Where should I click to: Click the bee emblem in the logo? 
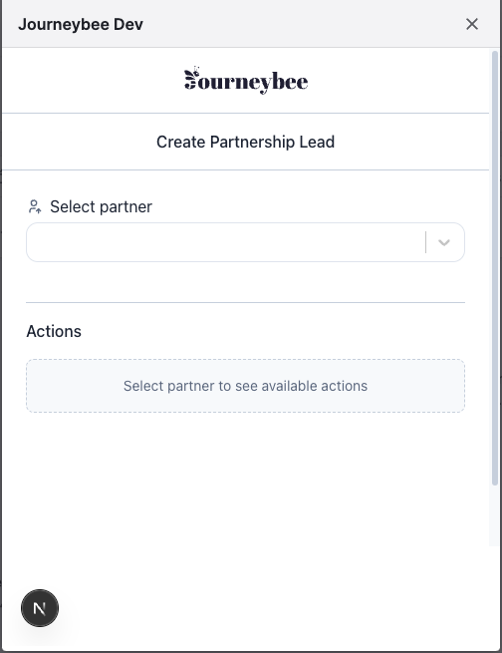[x=191, y=78]
